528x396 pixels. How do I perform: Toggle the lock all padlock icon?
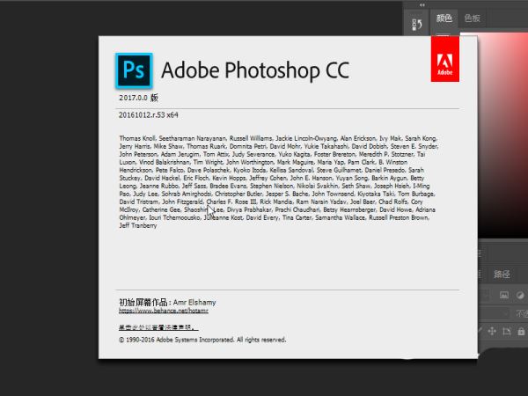(521, 332)
